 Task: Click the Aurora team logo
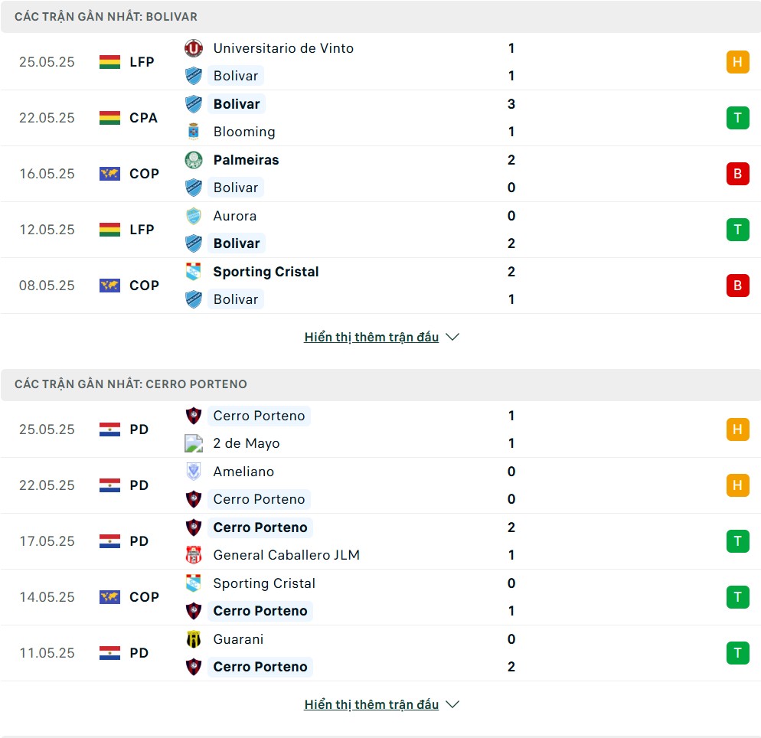194,216
